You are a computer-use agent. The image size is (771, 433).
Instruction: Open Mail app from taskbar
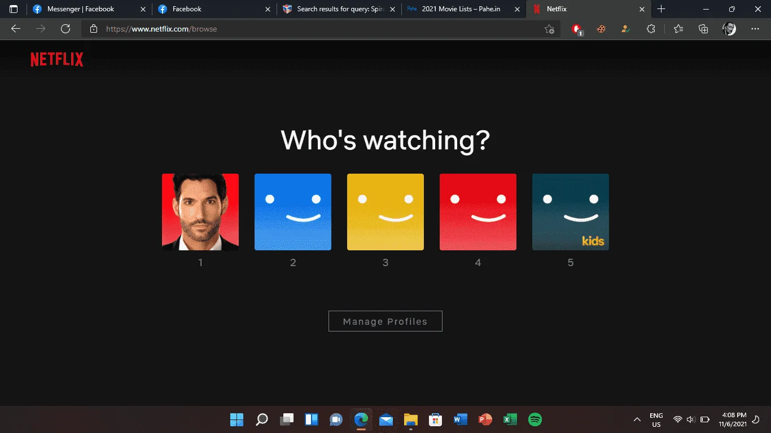pos(386,419)
